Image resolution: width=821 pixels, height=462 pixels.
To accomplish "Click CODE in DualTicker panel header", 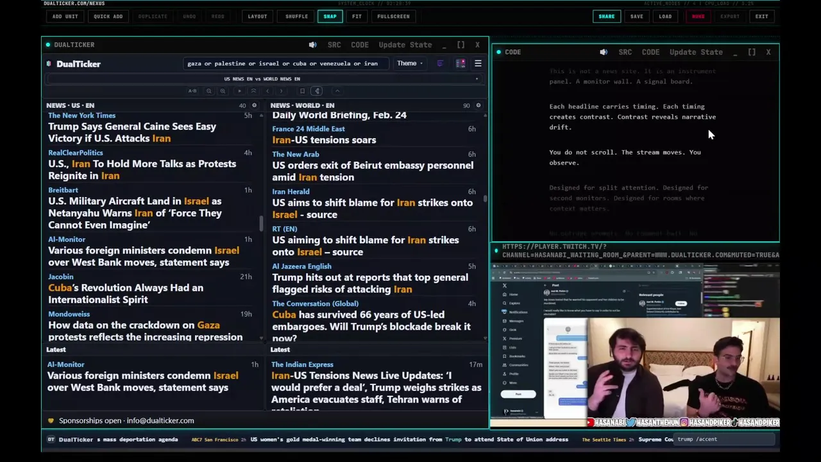I will pos(360,45).
